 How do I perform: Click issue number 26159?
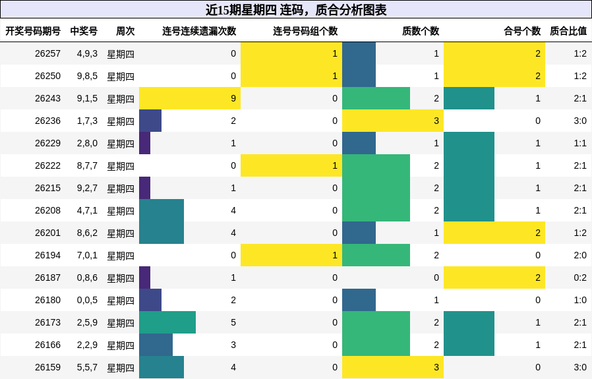click(x=47, y=367)
